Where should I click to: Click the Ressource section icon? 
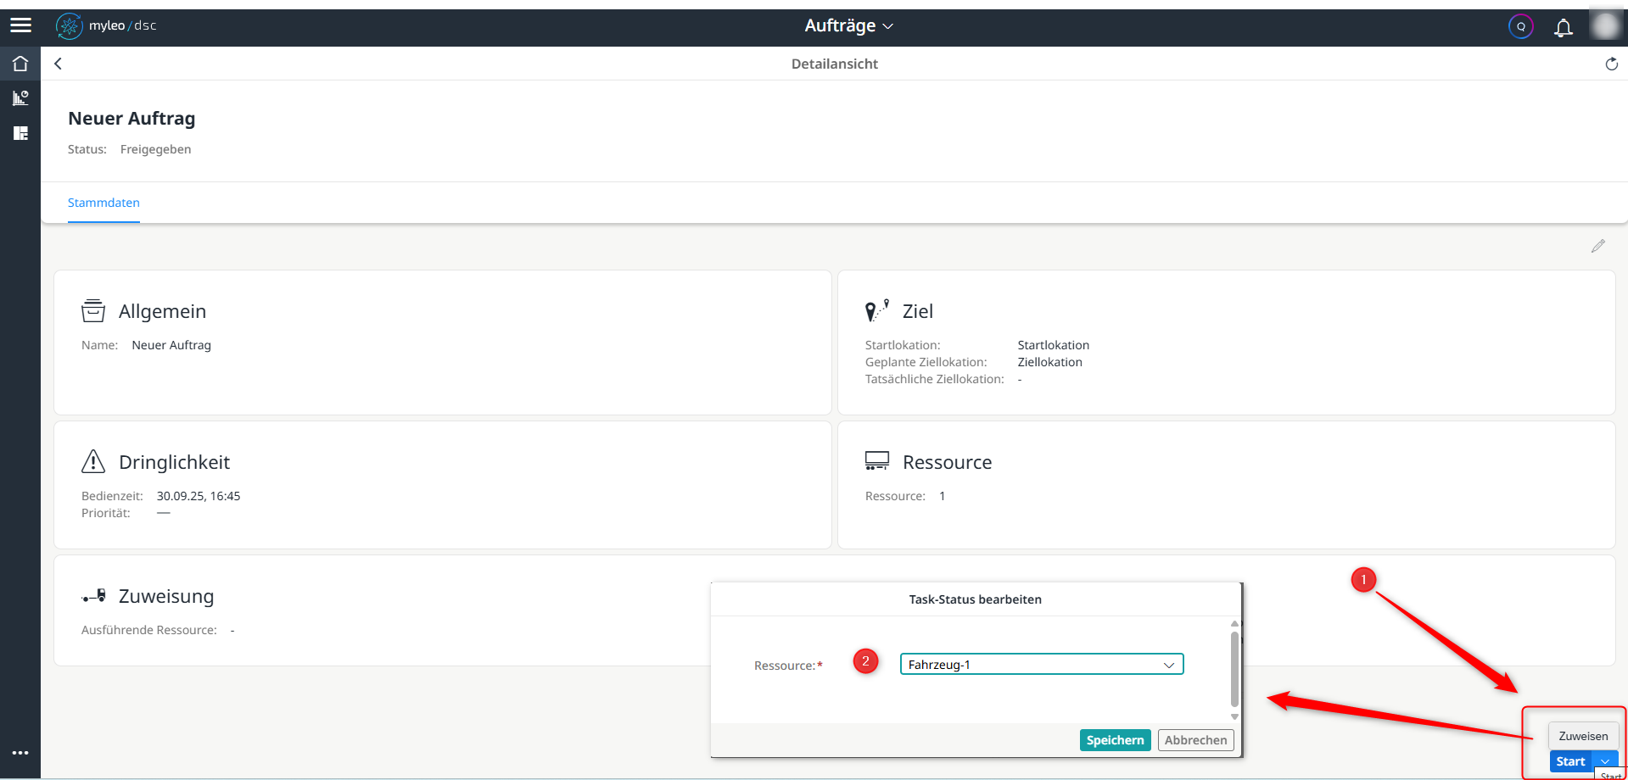pyautogui.click(x=877, y=461)
